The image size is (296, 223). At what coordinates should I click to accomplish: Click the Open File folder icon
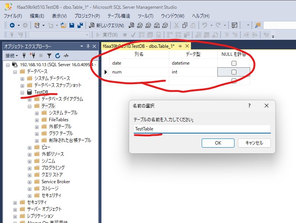coord(63,25)
